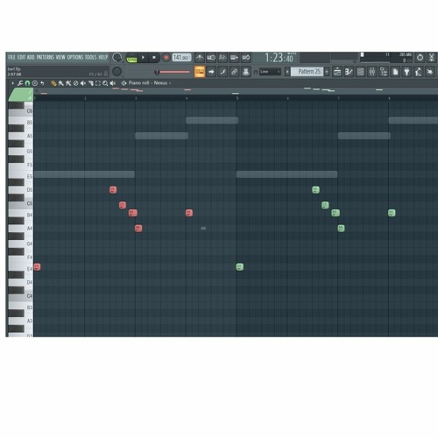Image resolution: width=438 pixels, height=438 pixels.
Task: Toggle wait for input before recording
Action: click(x=211, y=58)
